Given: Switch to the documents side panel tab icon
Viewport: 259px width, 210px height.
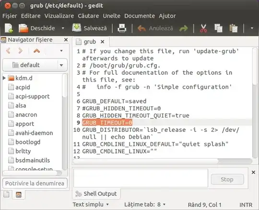Looking at the screenshot, I should coord(6,194).
